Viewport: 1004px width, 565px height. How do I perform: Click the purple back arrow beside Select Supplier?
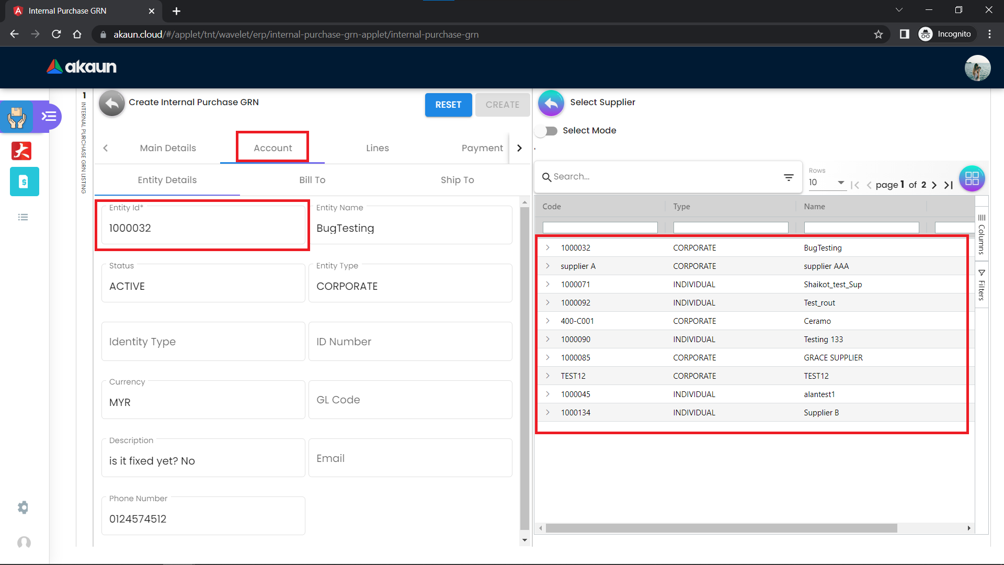coord(551,103)
